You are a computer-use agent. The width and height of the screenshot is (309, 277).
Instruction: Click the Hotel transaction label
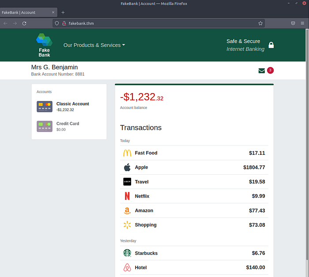tap(141, 268)
